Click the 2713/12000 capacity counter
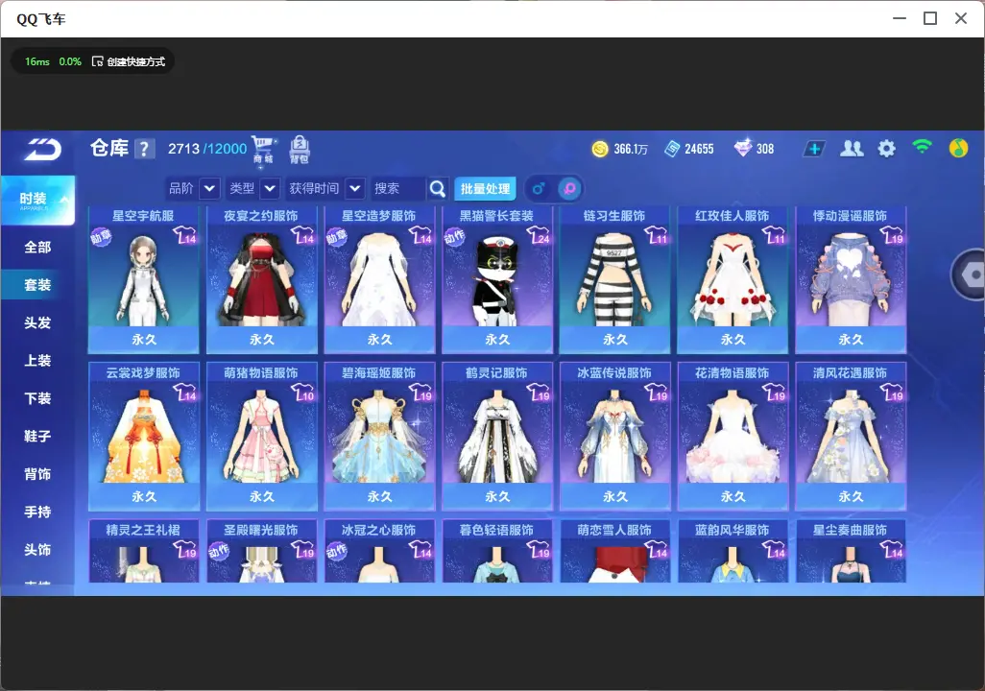Screen dimensions: 985x691 tap(207, 149)
